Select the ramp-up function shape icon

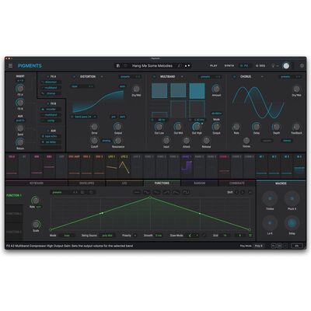pos(166,192)
